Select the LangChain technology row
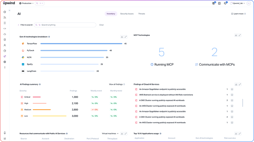The width and height of the screenshot is (254, 142). point(60,71)
